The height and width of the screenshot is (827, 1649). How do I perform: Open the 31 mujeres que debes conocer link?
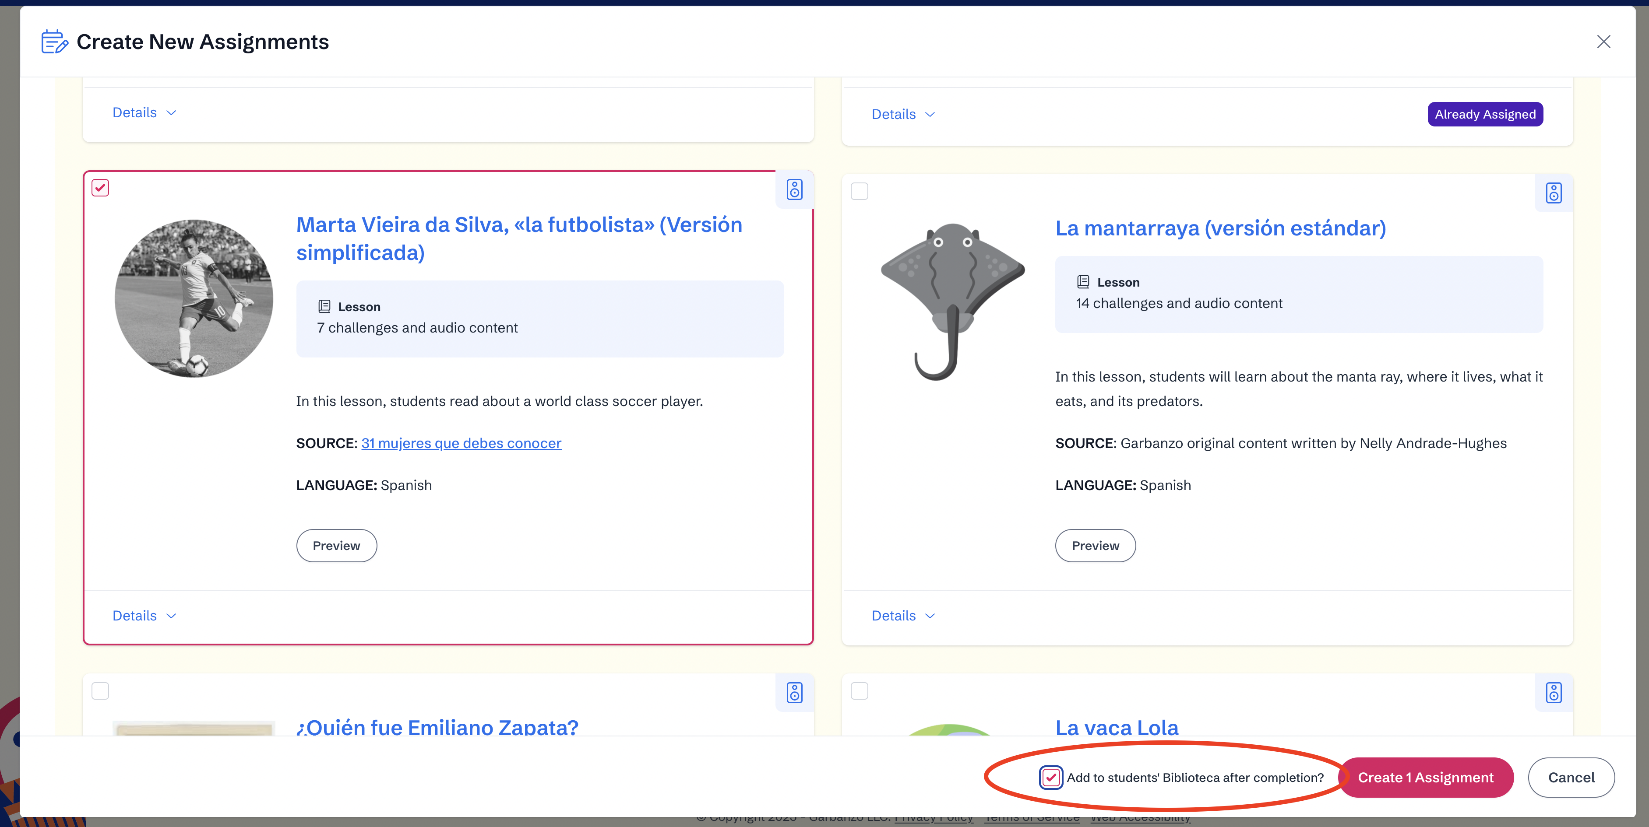coord(461,443)
